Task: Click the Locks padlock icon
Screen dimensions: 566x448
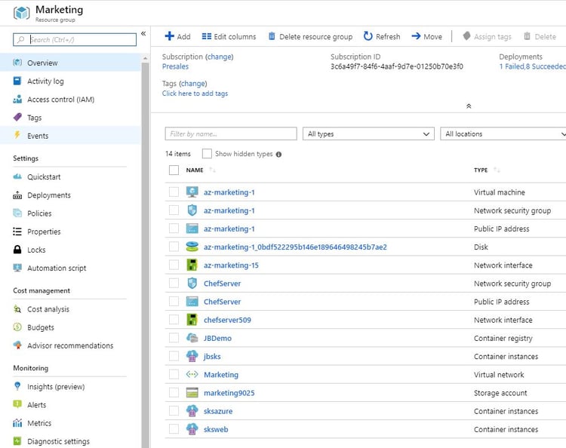Action: point(17,250)
